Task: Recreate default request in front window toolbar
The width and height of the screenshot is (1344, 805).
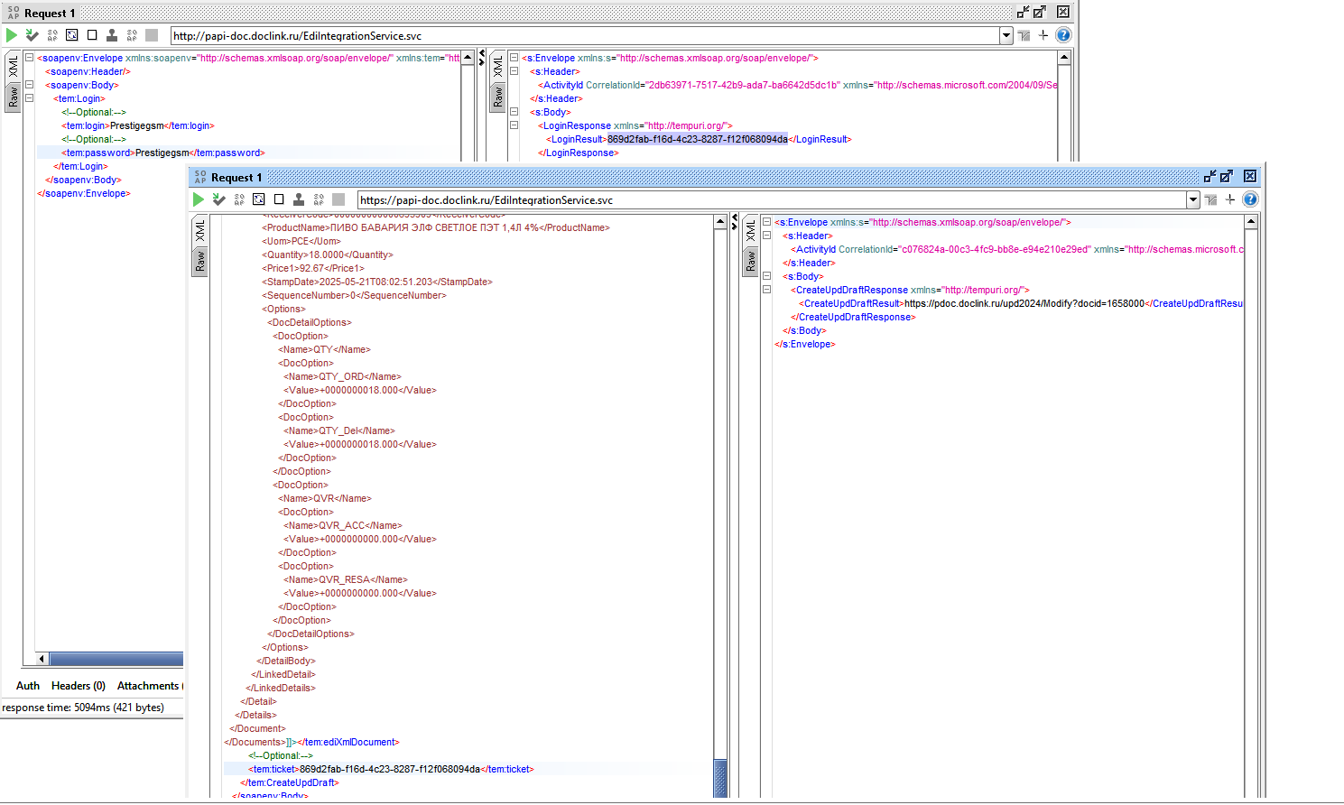Action: 258,199
